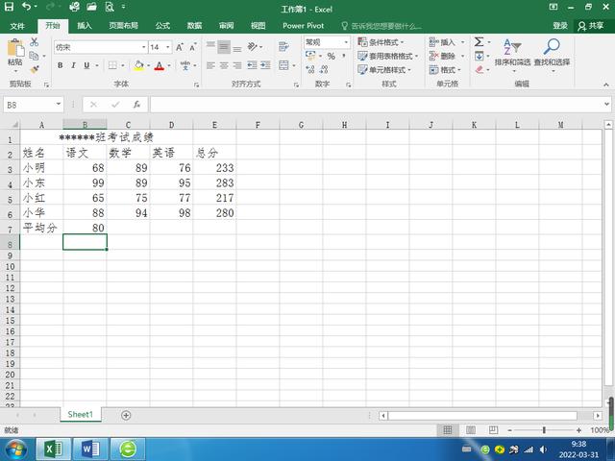Screen dimensions: 615x461
Task: Align cell text to the left
Action: tap(210, 65)
